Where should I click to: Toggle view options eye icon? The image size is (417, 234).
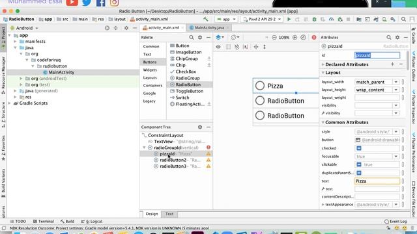point(218,47)
